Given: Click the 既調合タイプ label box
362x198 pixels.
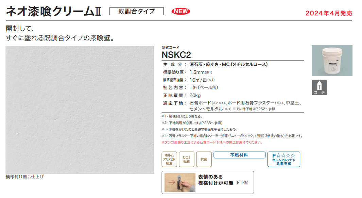Looking at the screenshot, I should (136, 11).
